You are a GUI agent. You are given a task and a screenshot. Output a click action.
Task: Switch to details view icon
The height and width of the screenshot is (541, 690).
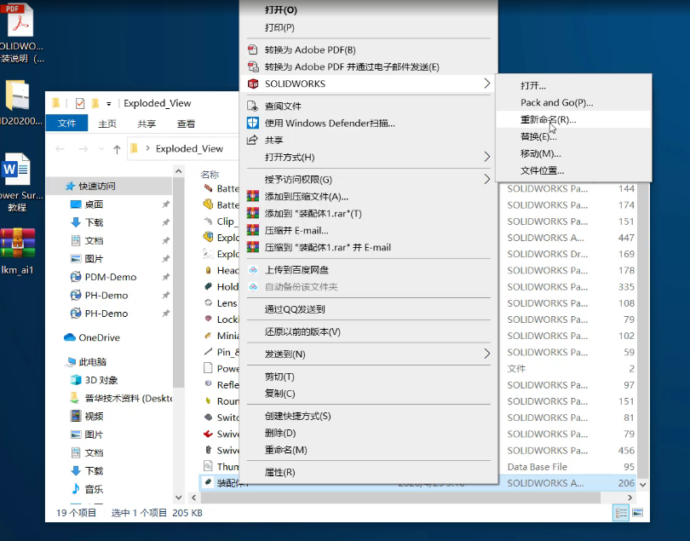(621, 513)
